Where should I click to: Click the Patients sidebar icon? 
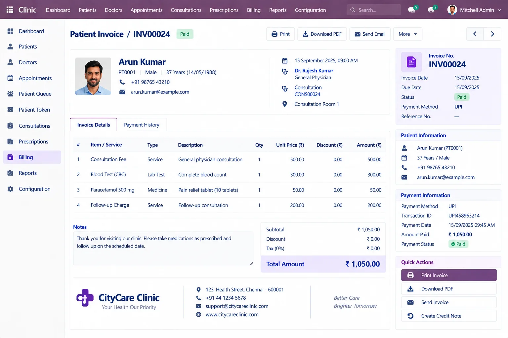(x=11, y=47)
